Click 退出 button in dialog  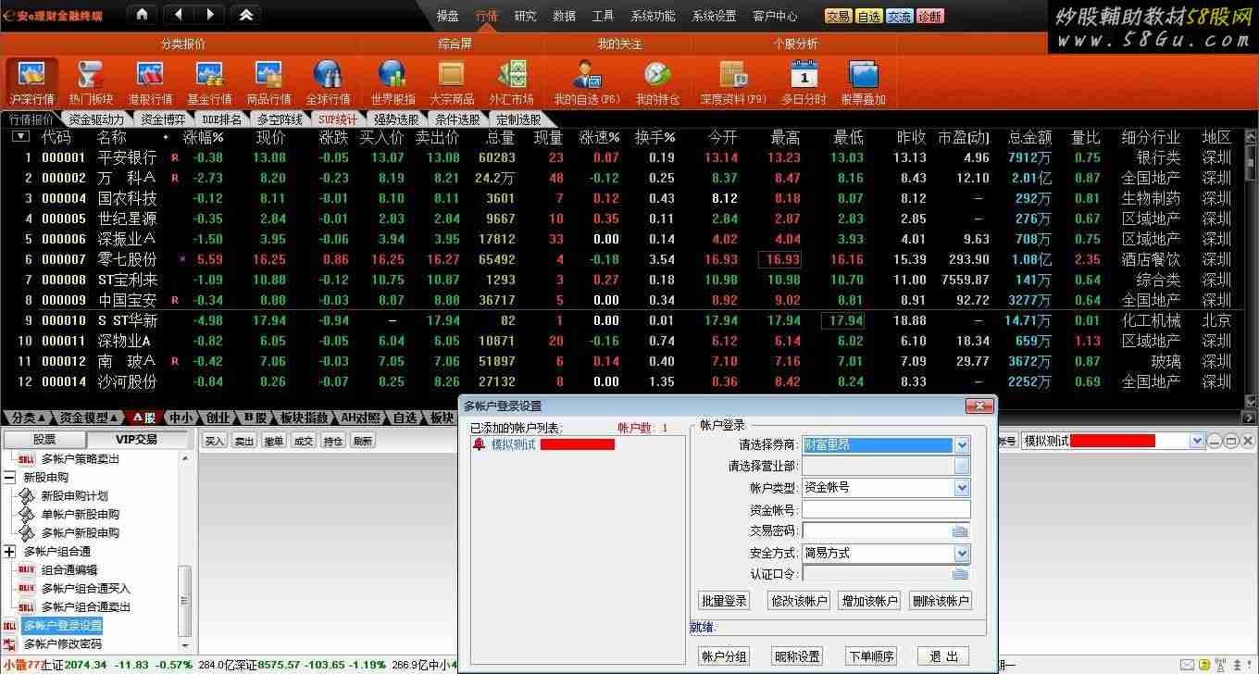tap(943, 655)
